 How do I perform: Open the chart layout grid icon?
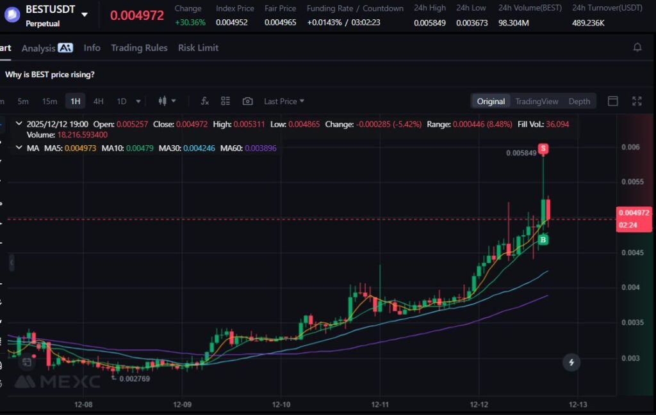225,101
